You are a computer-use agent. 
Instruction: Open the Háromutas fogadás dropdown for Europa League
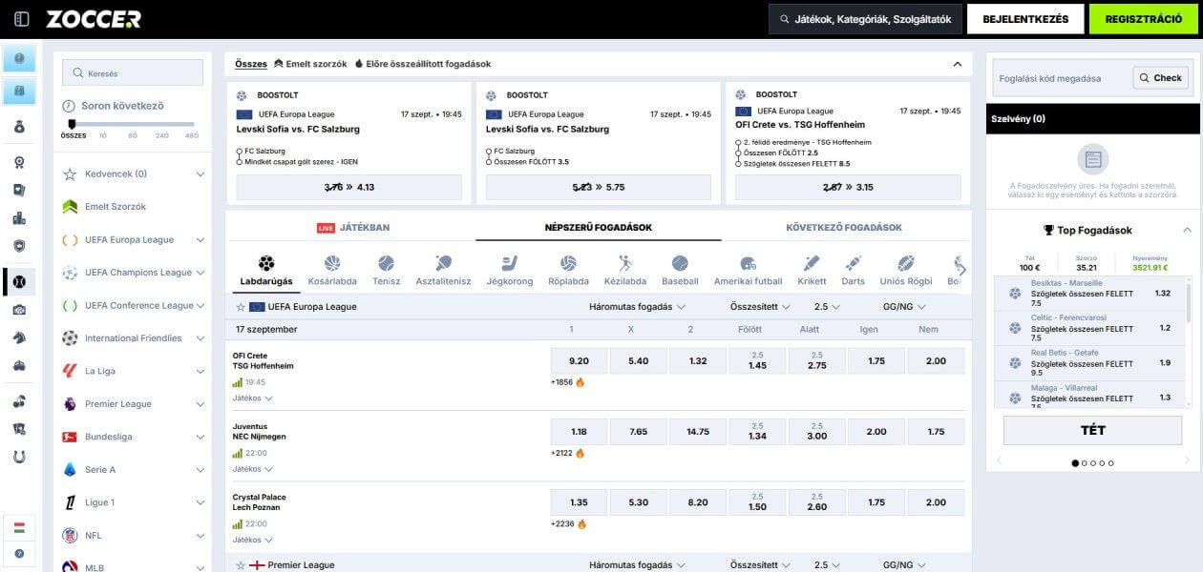637,307
